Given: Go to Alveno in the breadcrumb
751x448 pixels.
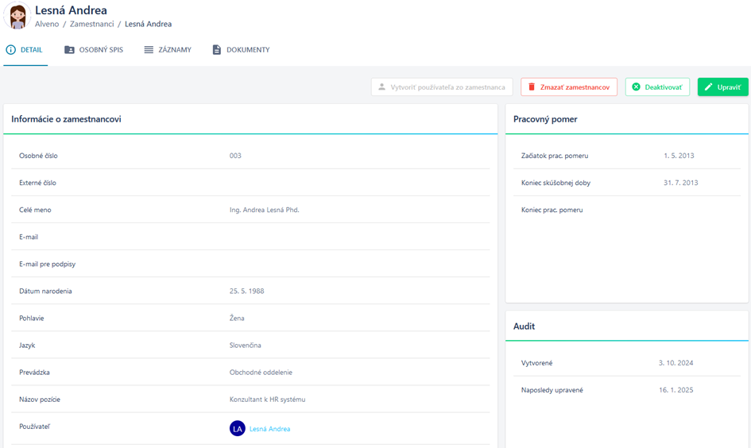Looking at the screenshot, I should [47, 25].
